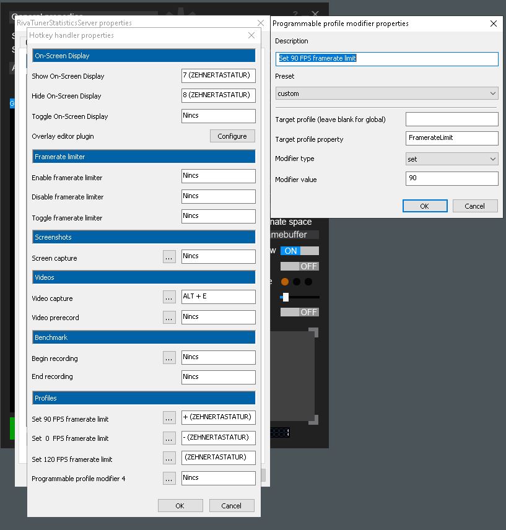506x530 pixels.
Task: Click Video prerecord hotkey field
Action: point(219,317)
